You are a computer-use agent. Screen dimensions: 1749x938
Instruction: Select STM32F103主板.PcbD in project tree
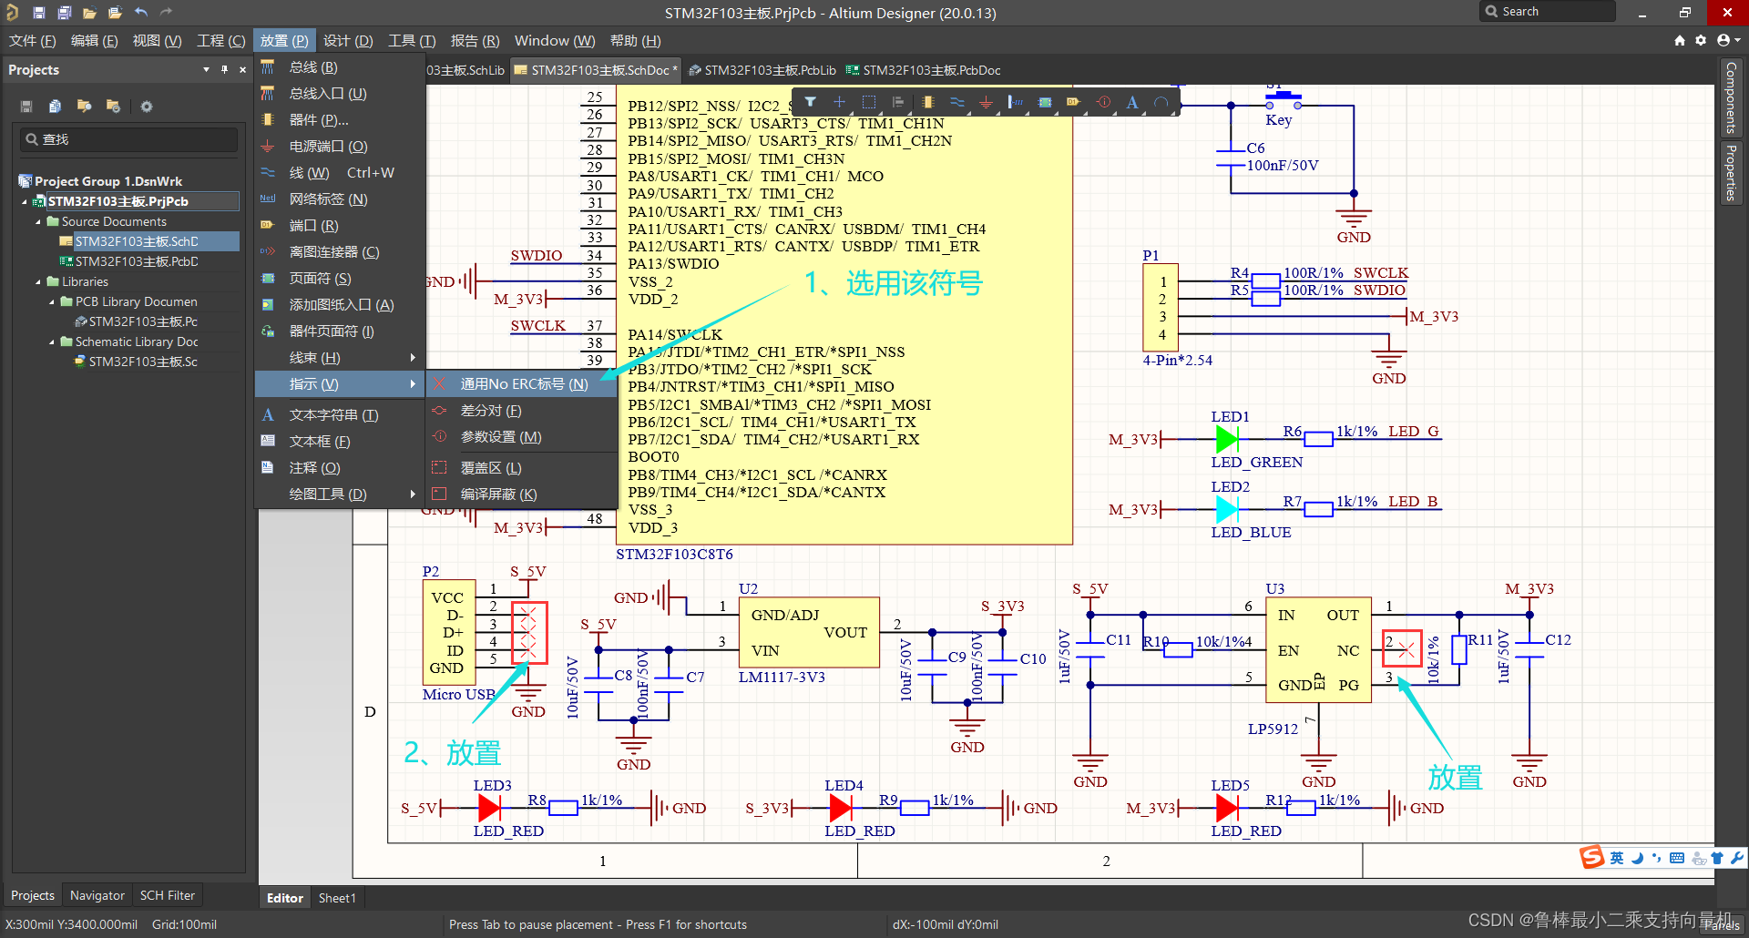point(137,261)
